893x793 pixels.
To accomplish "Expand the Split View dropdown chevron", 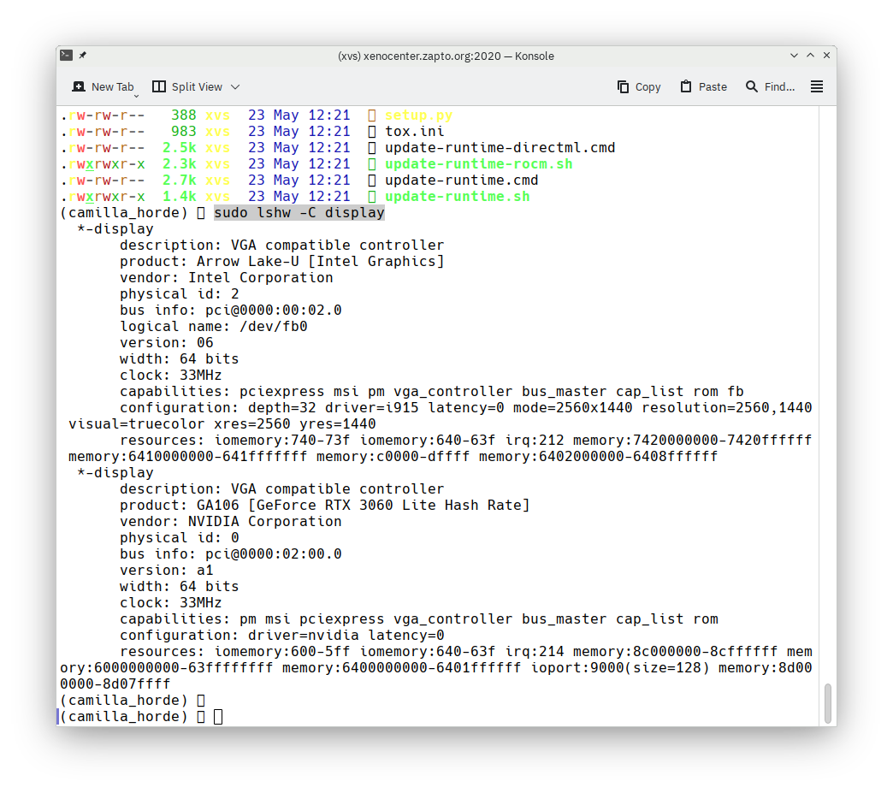I will [235, 86].
